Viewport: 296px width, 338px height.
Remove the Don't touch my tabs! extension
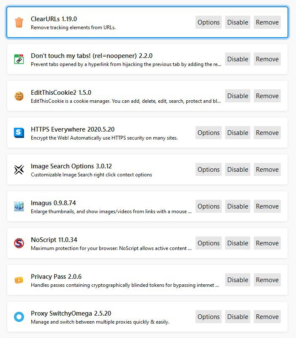point(267,59)
